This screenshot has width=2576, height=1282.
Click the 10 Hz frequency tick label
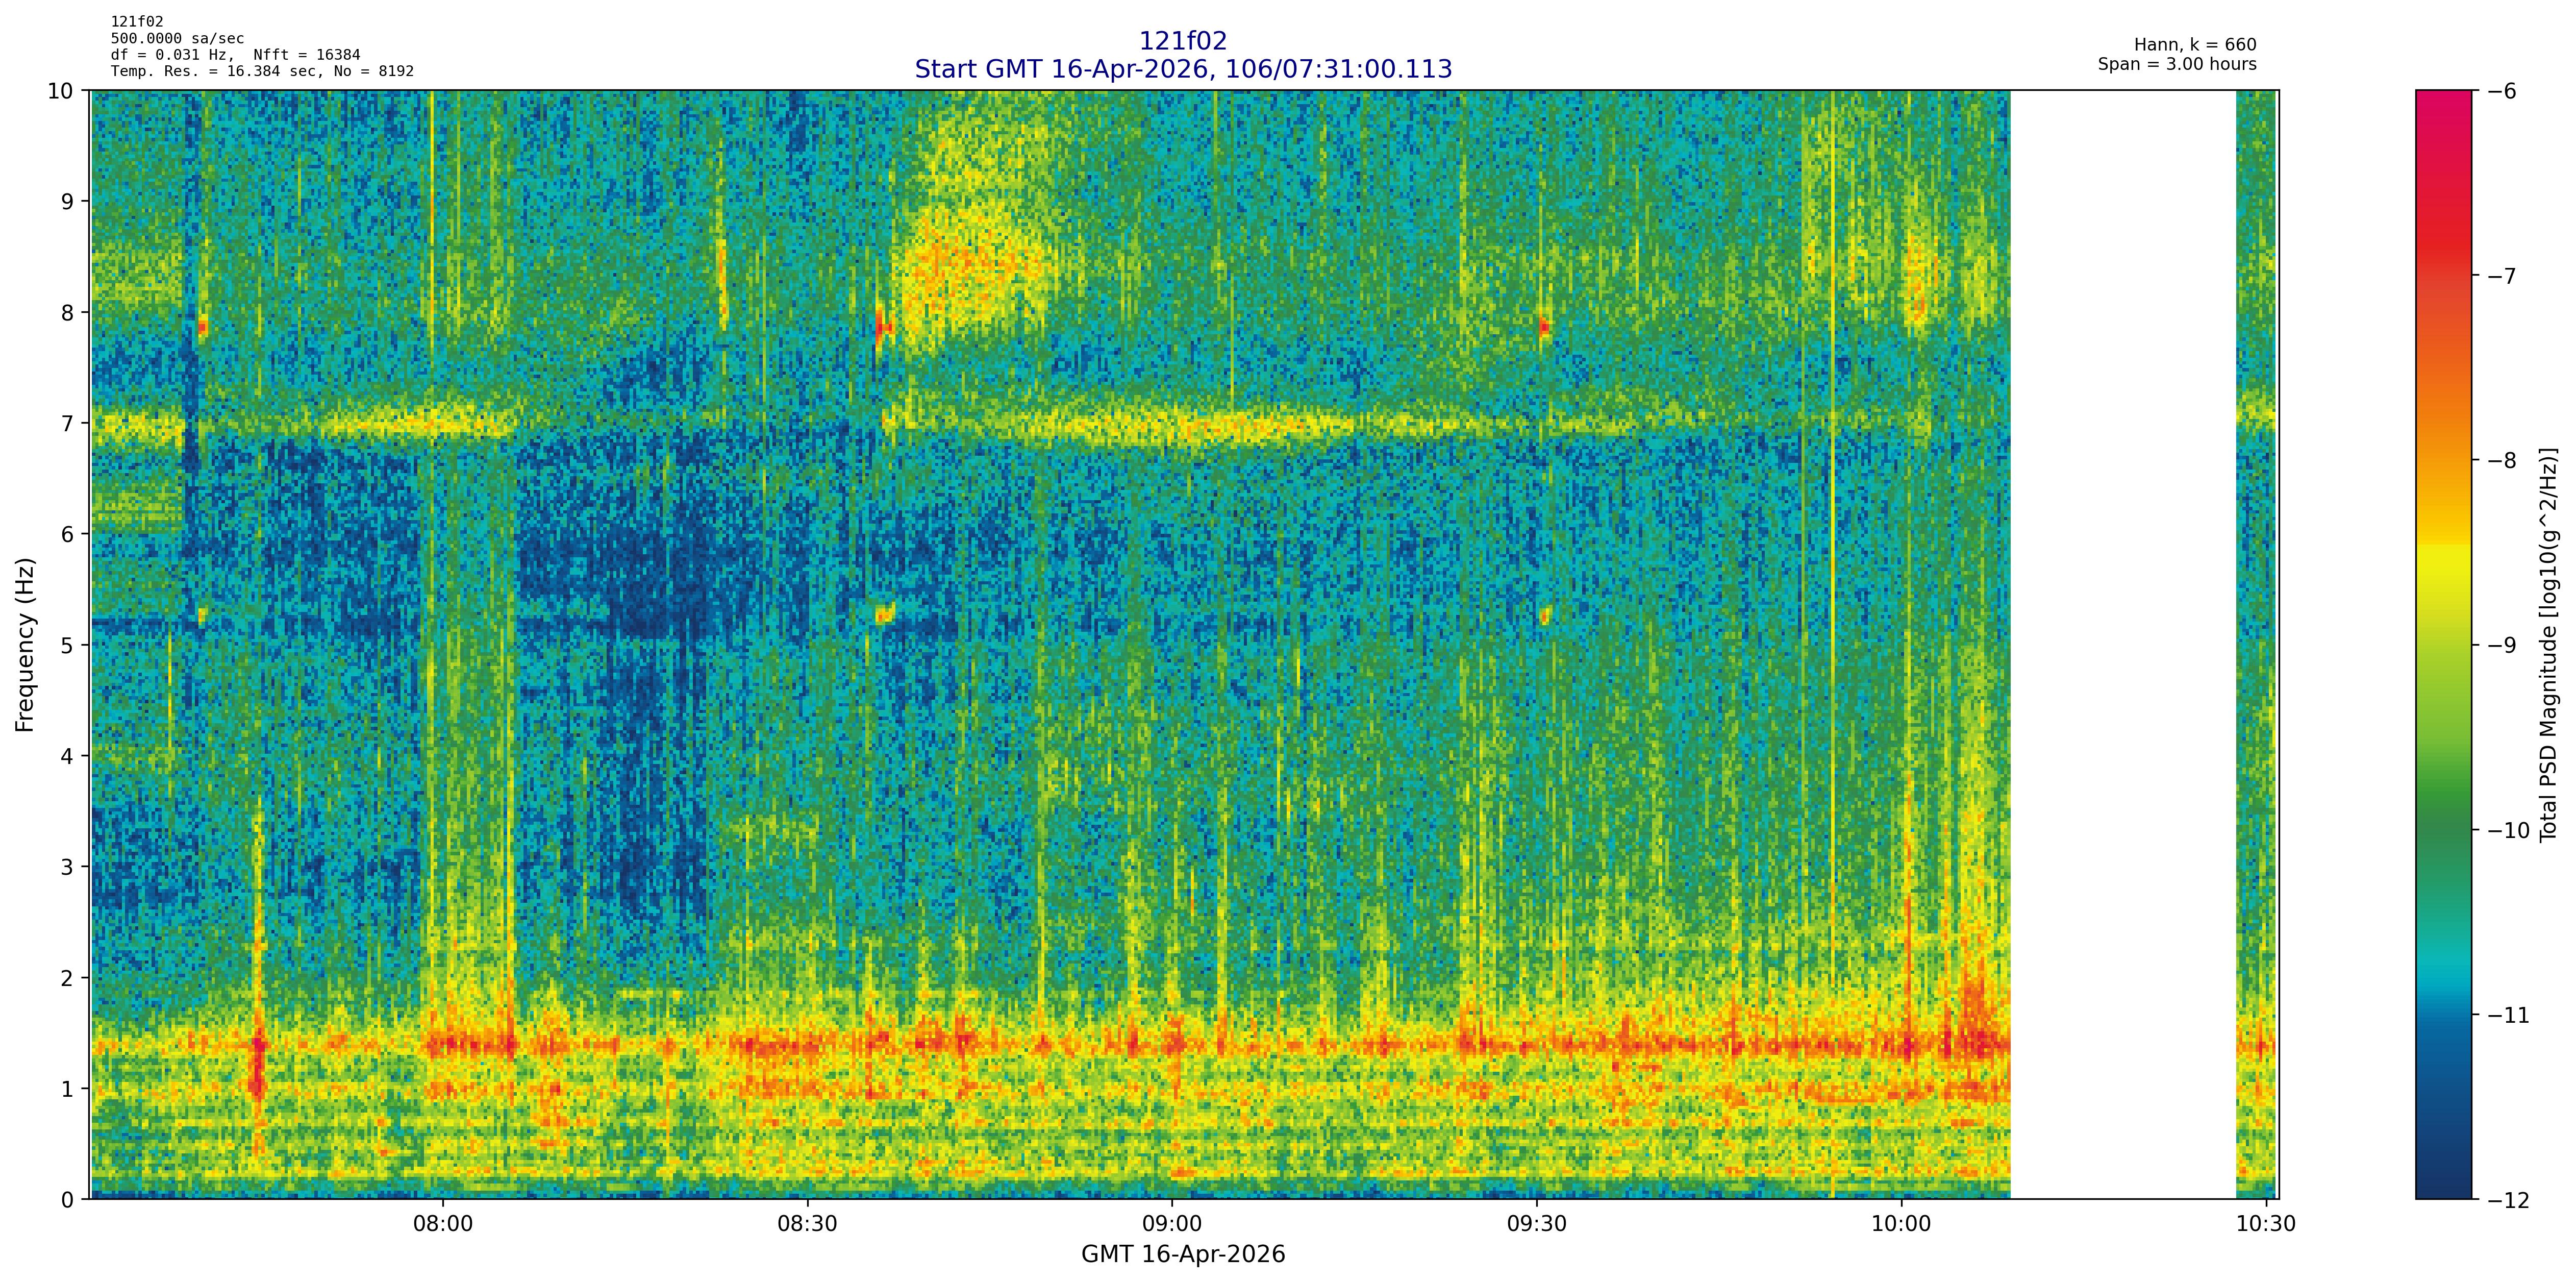tap(60, 91)
